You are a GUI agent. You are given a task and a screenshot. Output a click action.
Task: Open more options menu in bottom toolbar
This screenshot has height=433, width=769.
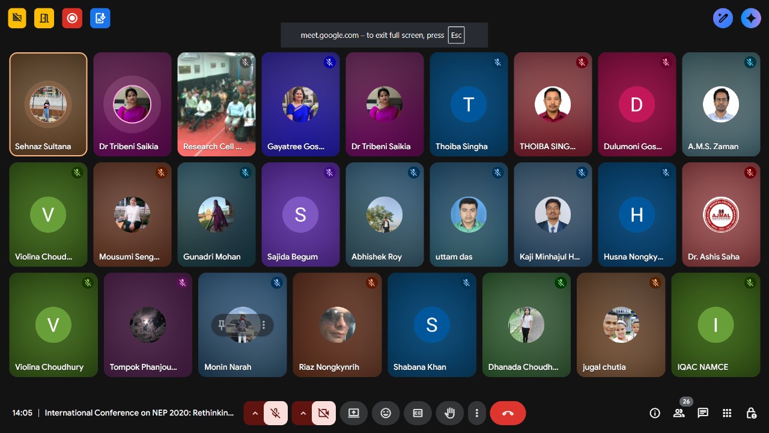476,413
